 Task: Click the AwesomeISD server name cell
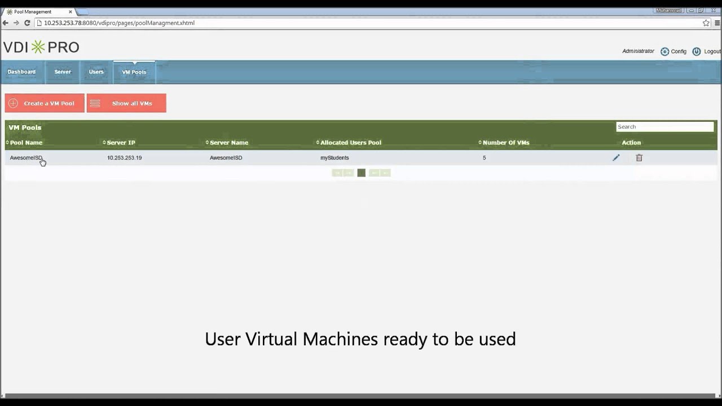pos(226,158)
